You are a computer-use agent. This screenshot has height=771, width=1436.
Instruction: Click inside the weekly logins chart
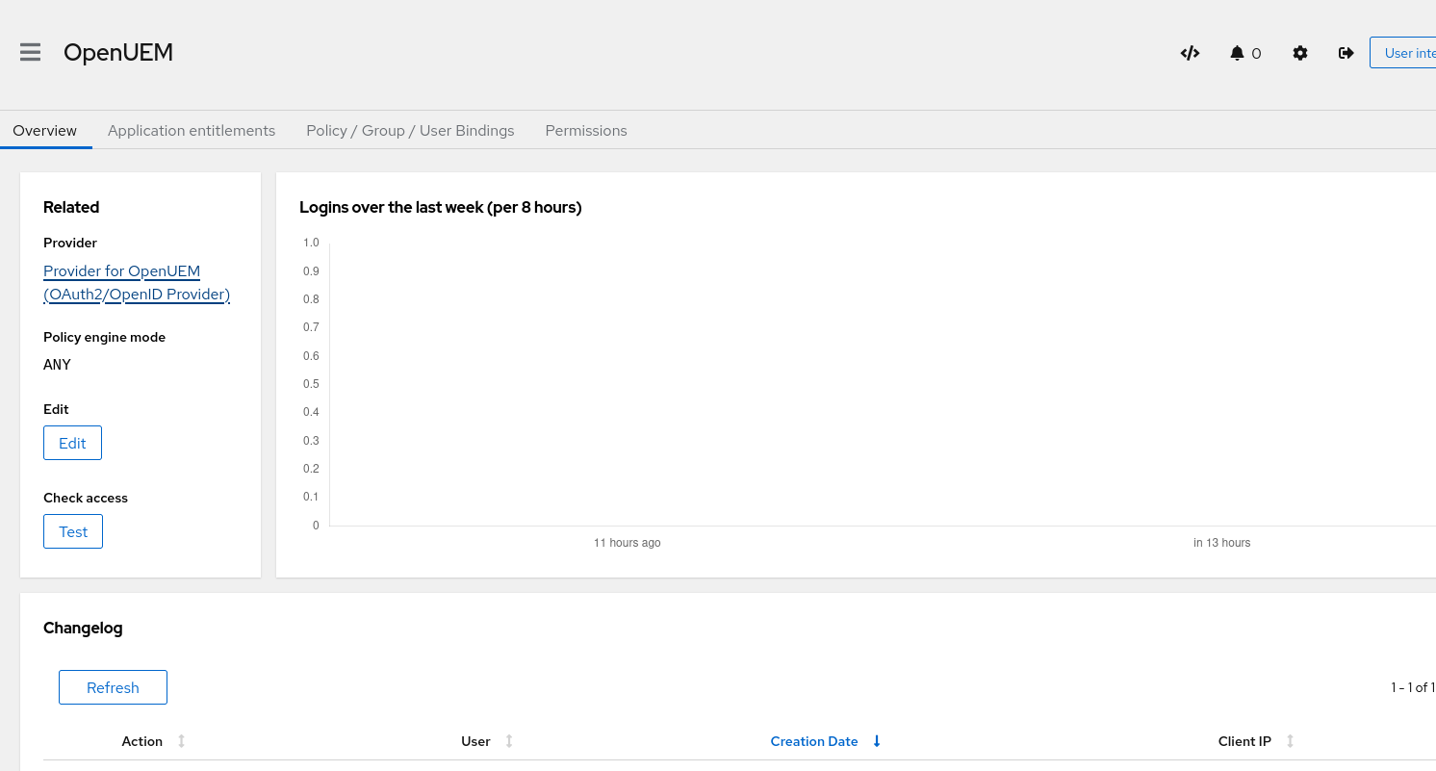tap(866, 385)
